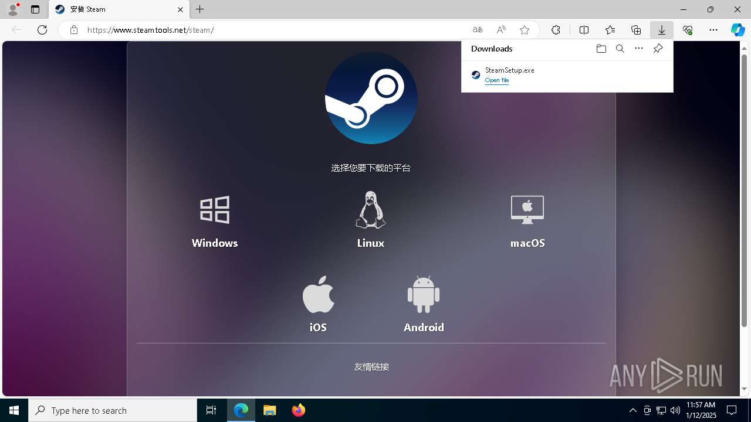751x422 pixels.
Task: Open Edge Settings and more menu
Action: coord(713,30)
